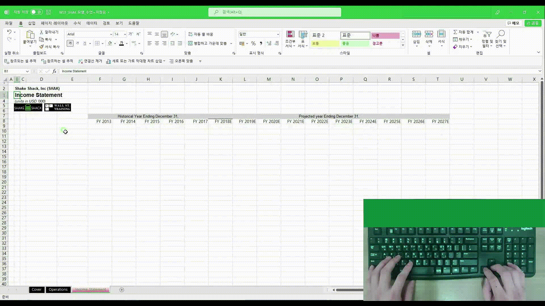This screenshot has height=306, width=545.
Task: Apply the comma style number format
Action: coord(261,43)
